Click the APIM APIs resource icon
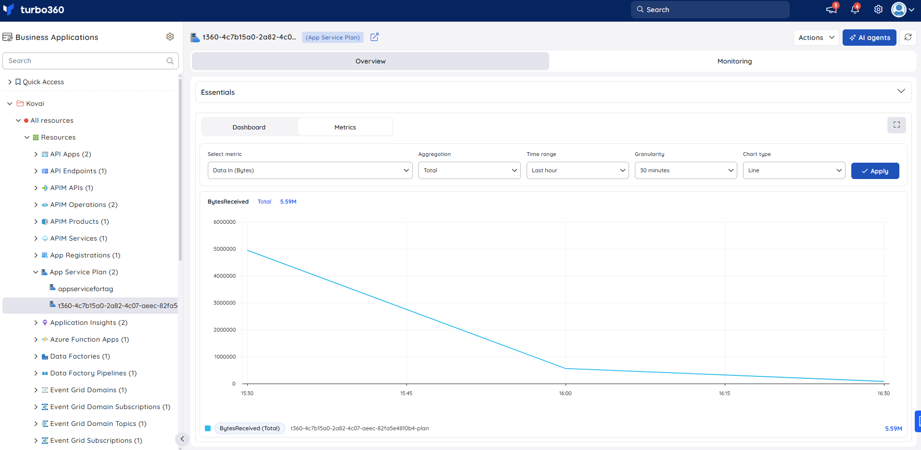The image size is (921, 450). (x=45, y=188)
